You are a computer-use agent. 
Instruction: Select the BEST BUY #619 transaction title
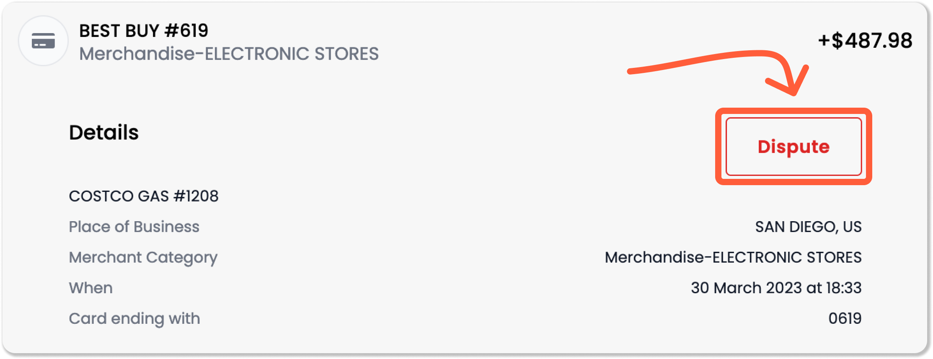(x=144, y=31)
